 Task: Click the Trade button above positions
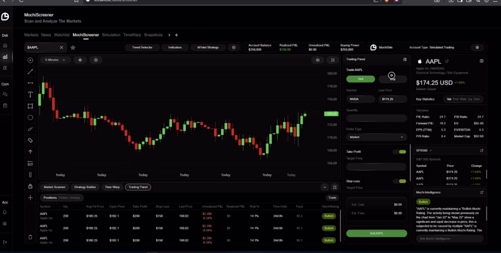pos(332,198)
